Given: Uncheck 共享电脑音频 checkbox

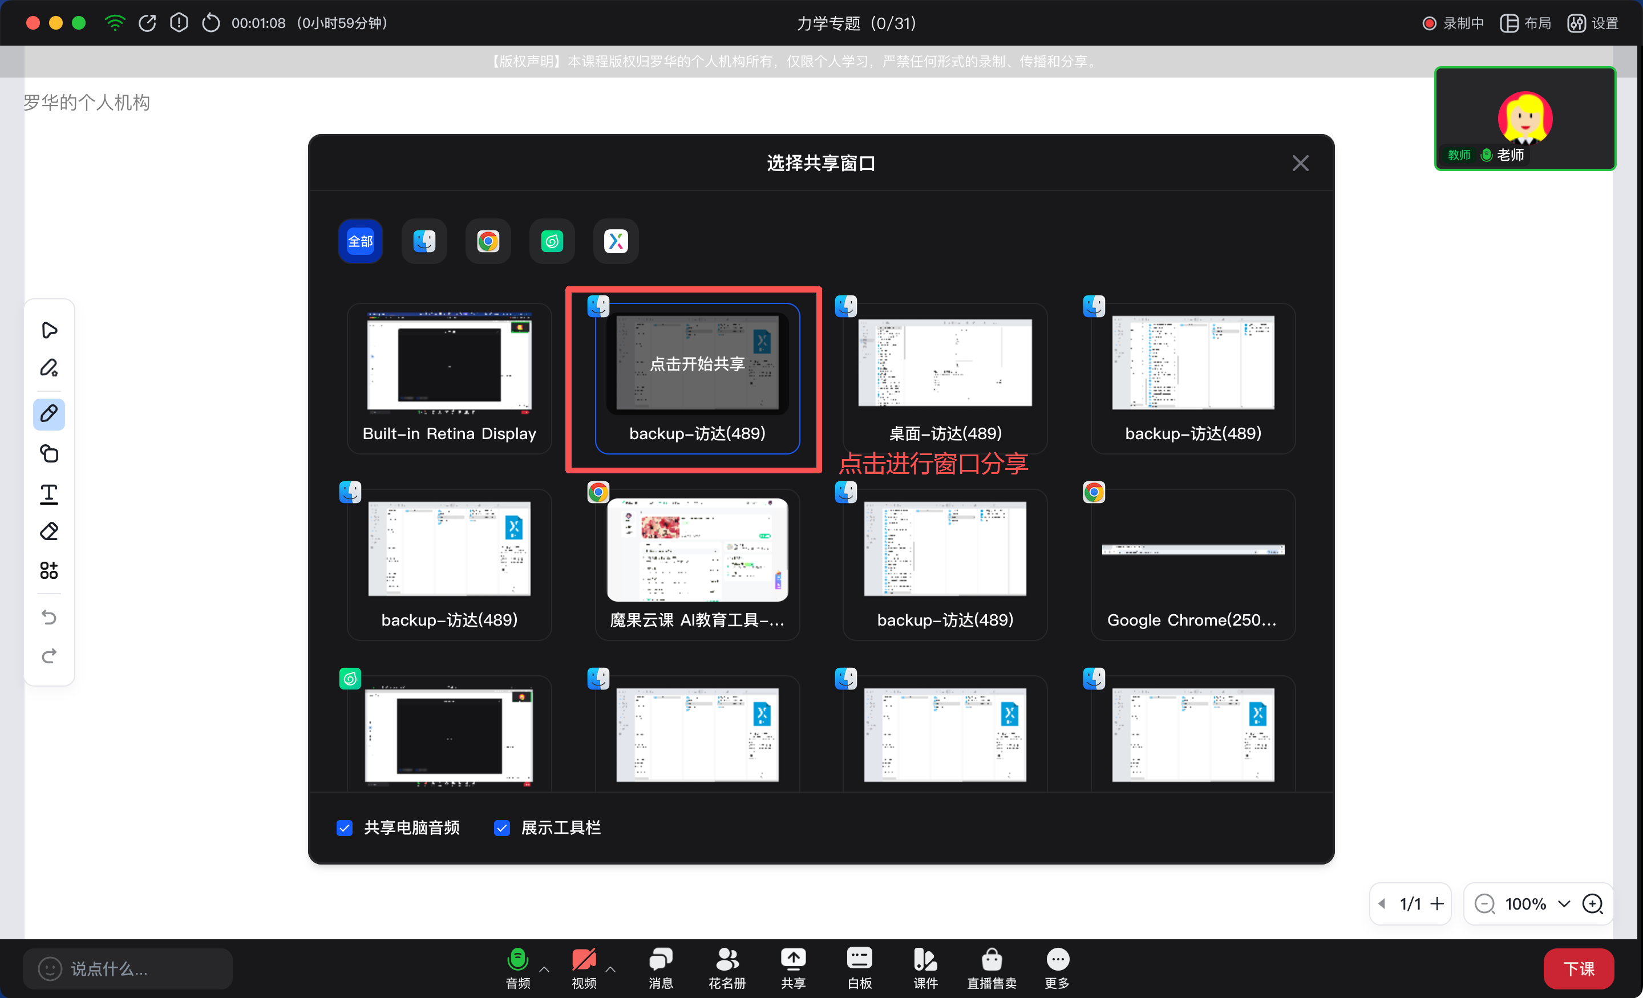Looking at the screenshot, I should 345,828.
